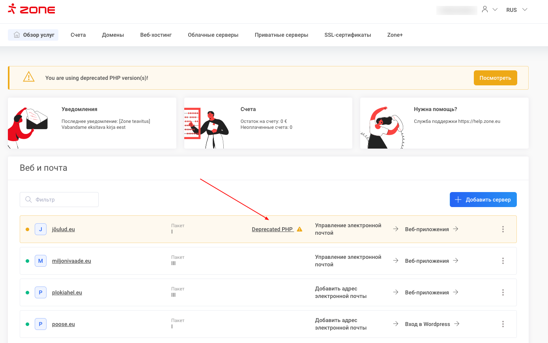
Task: Open the user account profile menu
Action: 489,9
